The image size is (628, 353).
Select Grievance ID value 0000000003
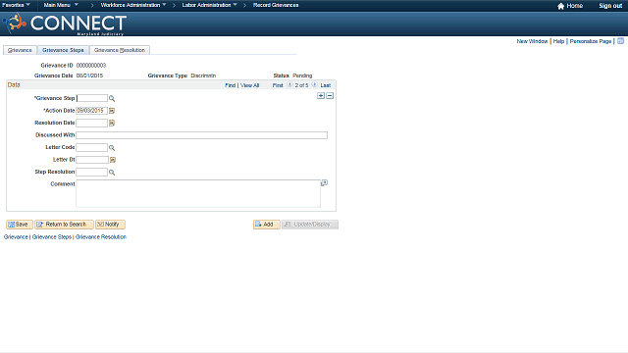click(91, 66)
